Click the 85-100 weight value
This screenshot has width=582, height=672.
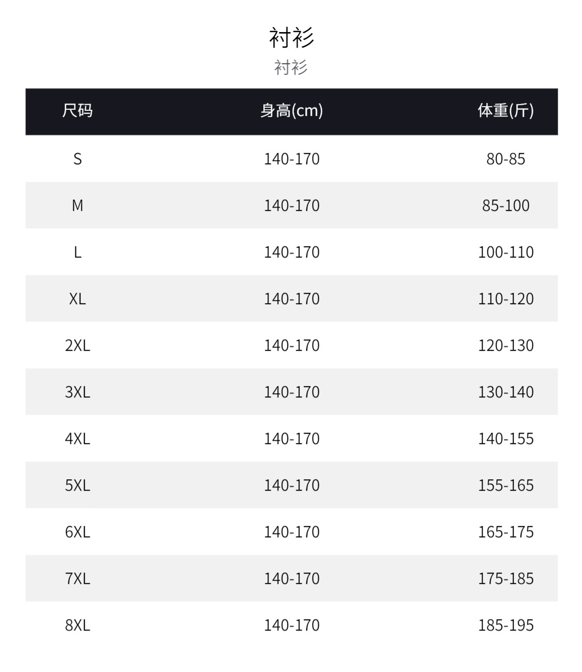pyautogui.click(x=505, y=205)
